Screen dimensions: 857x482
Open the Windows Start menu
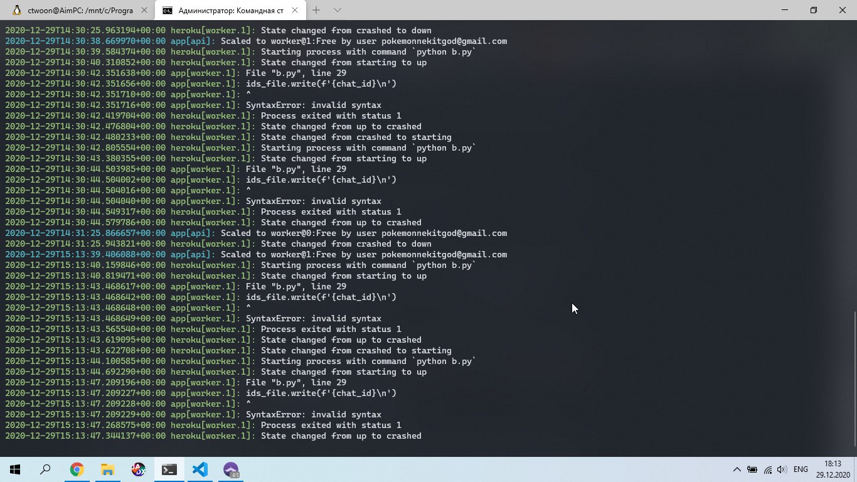15,469
